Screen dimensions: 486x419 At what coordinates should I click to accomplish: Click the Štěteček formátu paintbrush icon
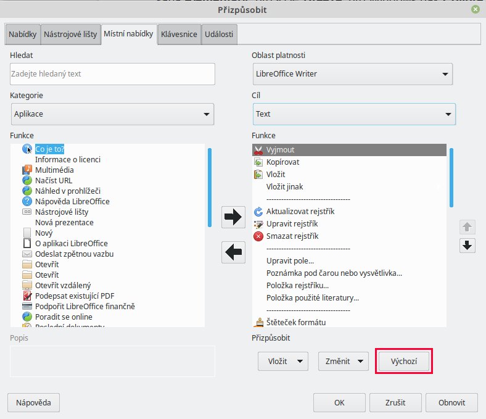(258, 323)
